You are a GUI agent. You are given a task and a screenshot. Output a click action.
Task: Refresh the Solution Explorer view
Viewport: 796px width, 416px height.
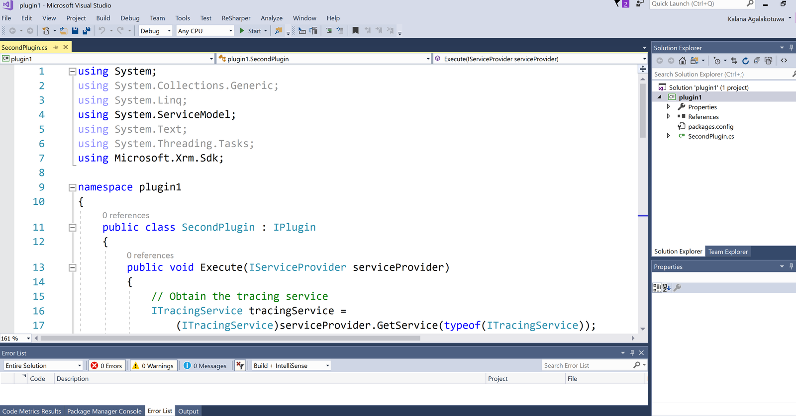click(x=745, y=61)
